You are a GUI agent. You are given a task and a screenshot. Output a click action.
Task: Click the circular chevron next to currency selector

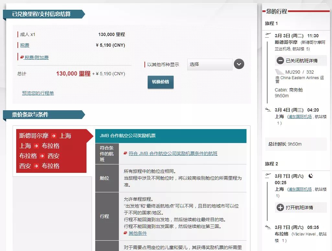point(239,64)
